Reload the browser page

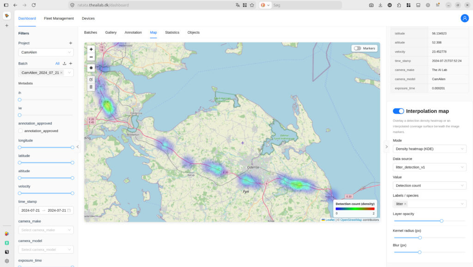pos(33,5)
